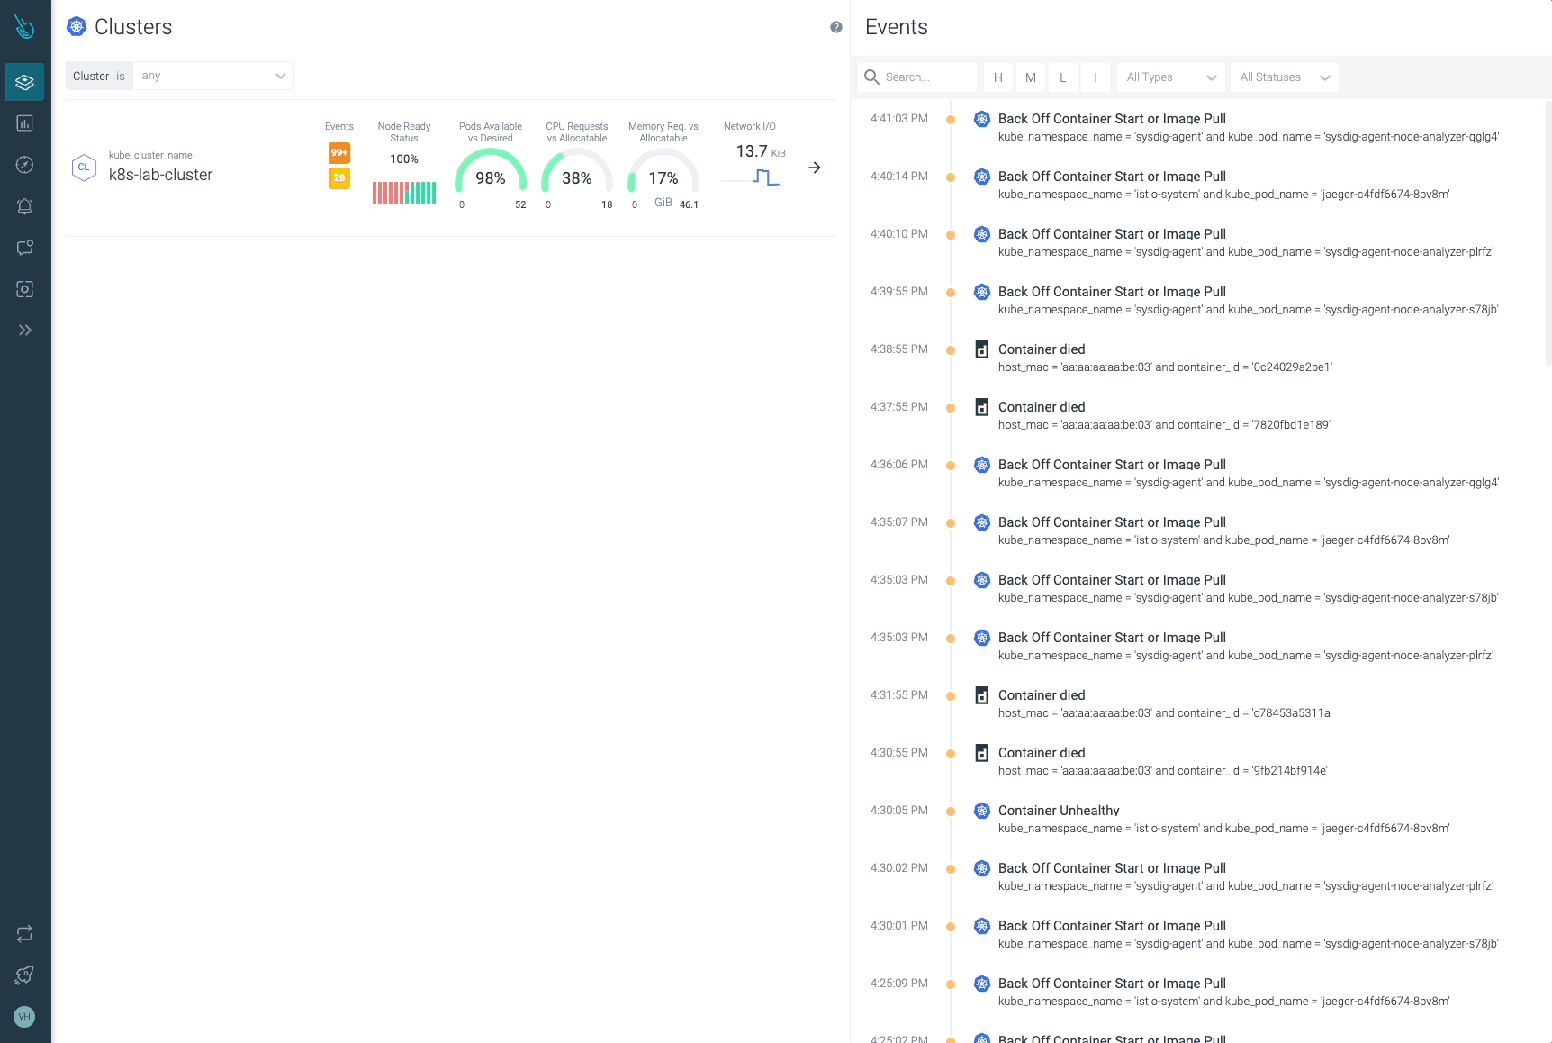Open the All Types dropdown
This screenshot has width=1552, height=1043.
click(1170, 77)
